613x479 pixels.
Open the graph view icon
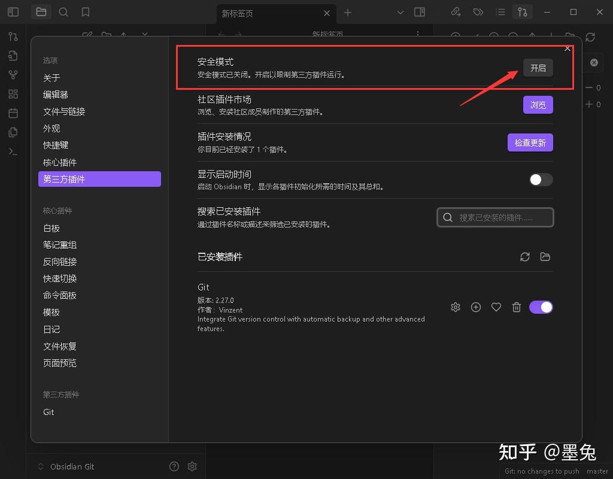click(13, 74)
